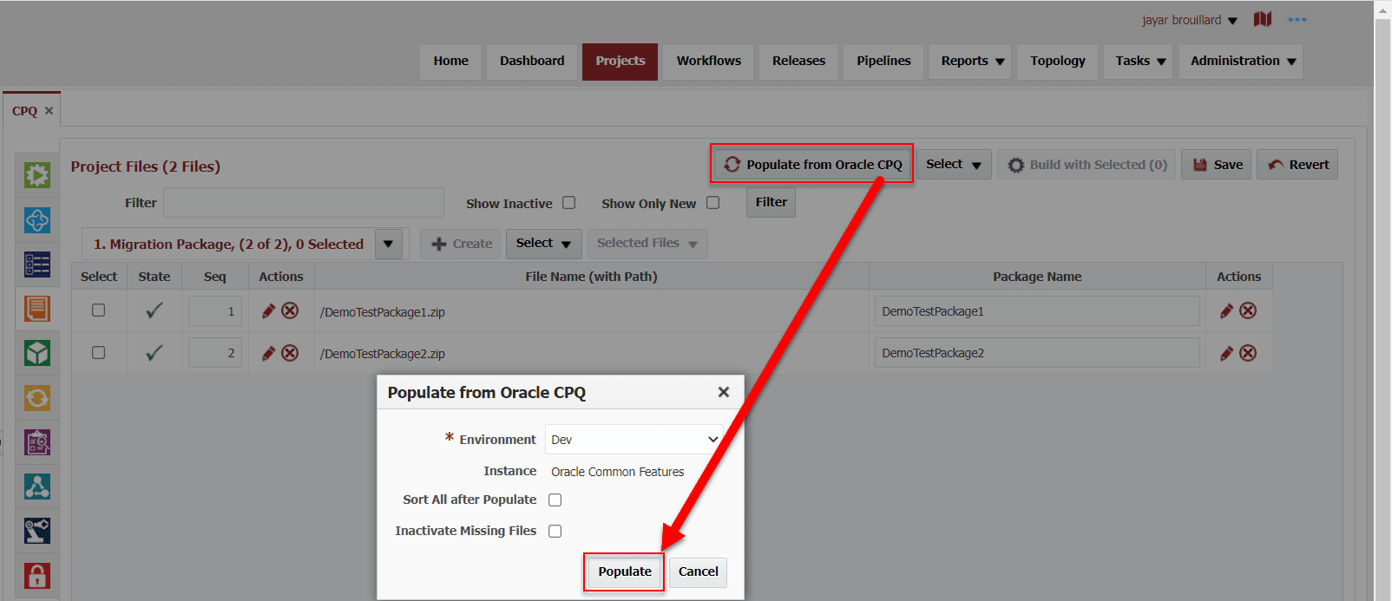Open the green cube package sidebar icon
Image resolution: width=1392 pixels, height=601 pixels.
click(x=37, y=353)
